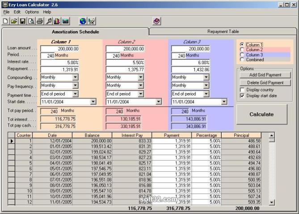Click the Interest Pay column header
This screenshot has height=214, width=299.
pyautogui.click(x=132, y=135)
